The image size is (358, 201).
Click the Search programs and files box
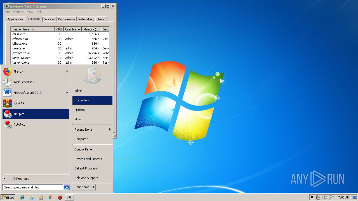(x=33, y=187)
